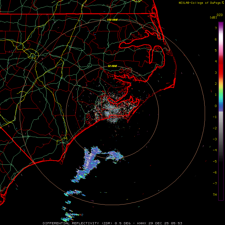
Task: Click the -4 value on the color scale
Action: [215, 150]
